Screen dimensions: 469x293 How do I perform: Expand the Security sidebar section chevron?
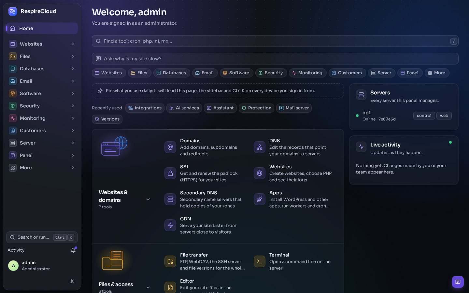tap(73, 106)
